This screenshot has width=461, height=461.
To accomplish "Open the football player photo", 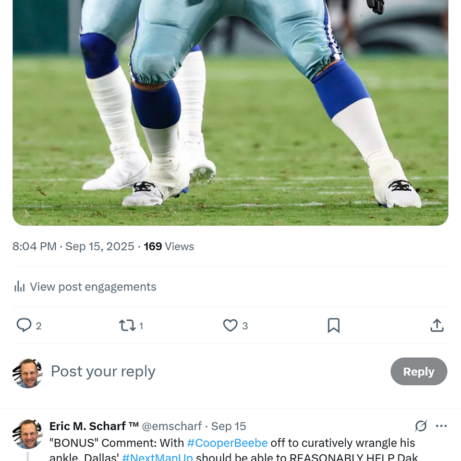I will [230, 110].
